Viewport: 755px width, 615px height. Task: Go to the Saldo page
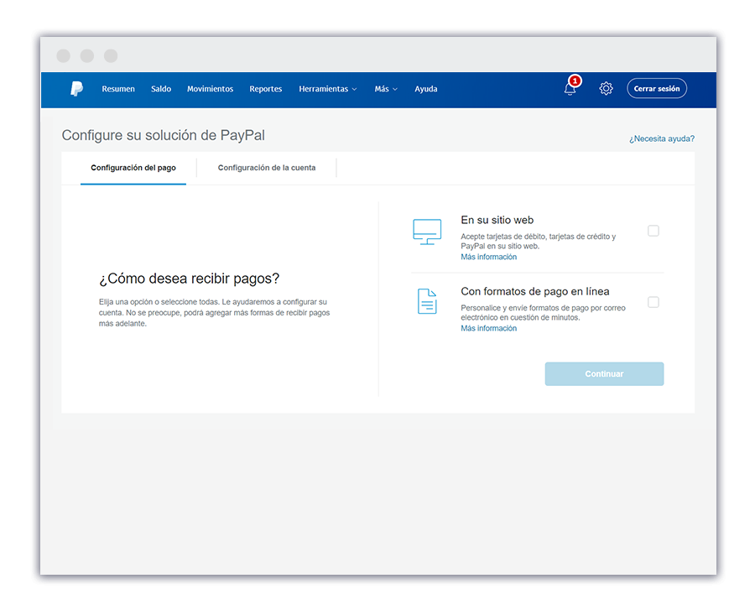(x=161, y=89)
